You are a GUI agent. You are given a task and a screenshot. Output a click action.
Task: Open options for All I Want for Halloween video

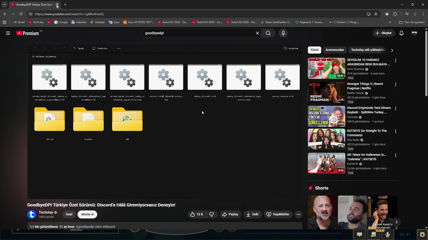coord(396,155)
